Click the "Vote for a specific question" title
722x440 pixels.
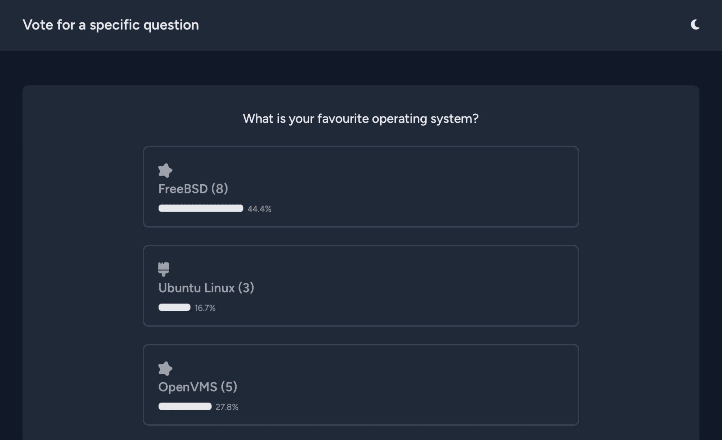(111, 25)
